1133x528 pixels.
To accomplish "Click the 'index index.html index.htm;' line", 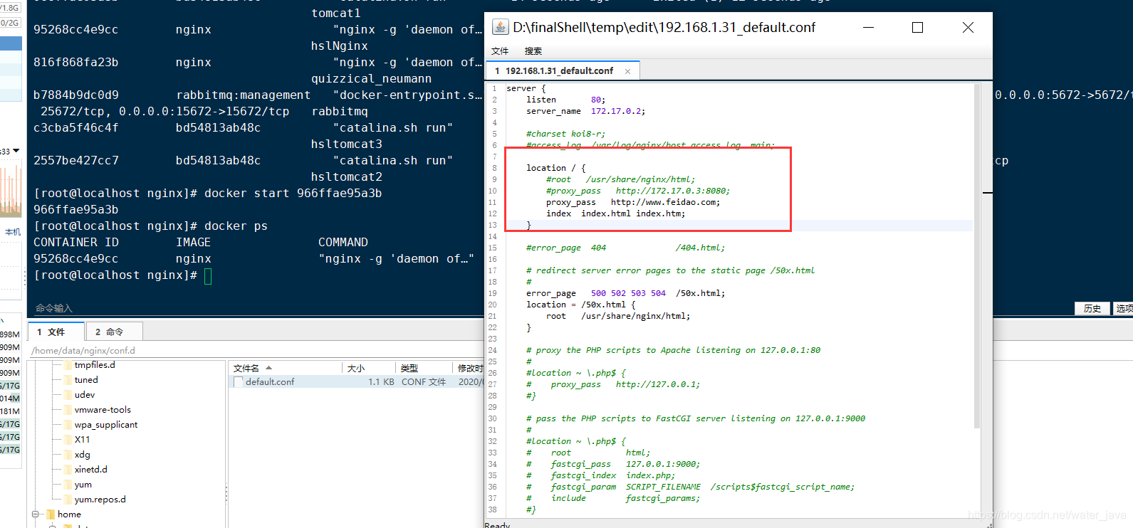I will coord(616,213).
